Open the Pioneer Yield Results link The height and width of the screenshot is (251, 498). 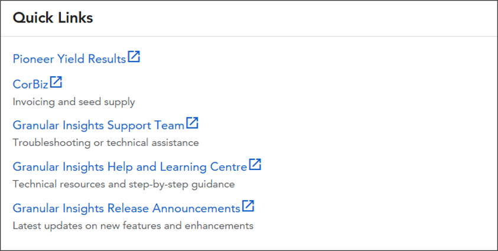pos(69,59)
